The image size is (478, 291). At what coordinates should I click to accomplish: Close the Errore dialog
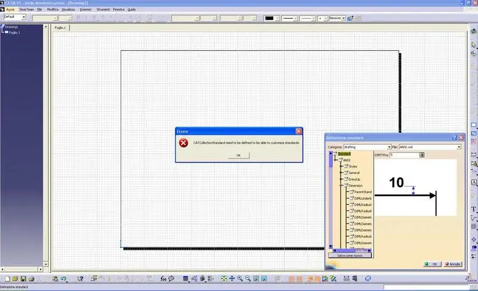tap(298, 131)
